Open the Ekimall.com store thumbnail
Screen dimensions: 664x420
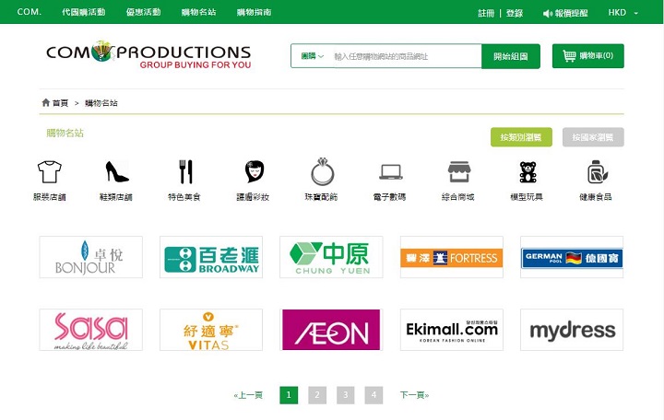click(x=451, y=330)
